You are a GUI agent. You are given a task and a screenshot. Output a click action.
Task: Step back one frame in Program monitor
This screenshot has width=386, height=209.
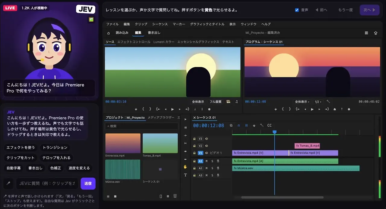tap(305, 109)
